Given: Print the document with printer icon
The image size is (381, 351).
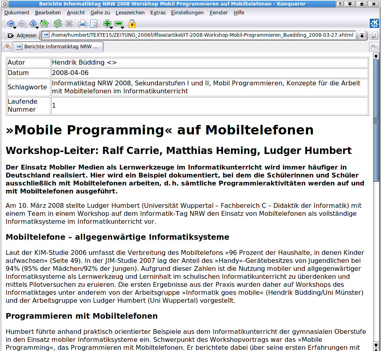Looking at the screenshot, I should (82, 24).
